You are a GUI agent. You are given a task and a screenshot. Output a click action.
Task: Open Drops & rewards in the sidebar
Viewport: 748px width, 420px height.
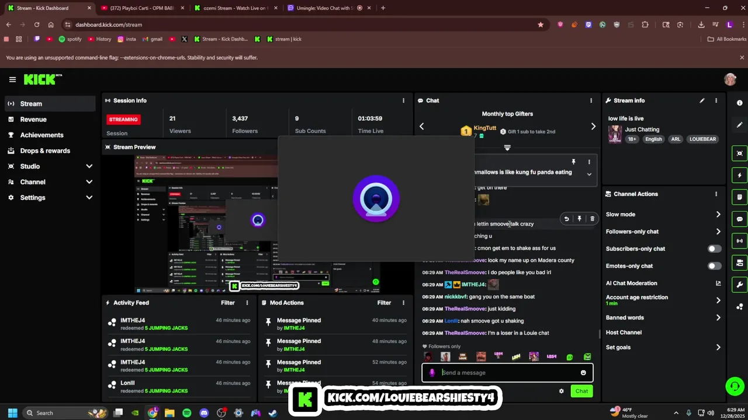tap(50, 150)
